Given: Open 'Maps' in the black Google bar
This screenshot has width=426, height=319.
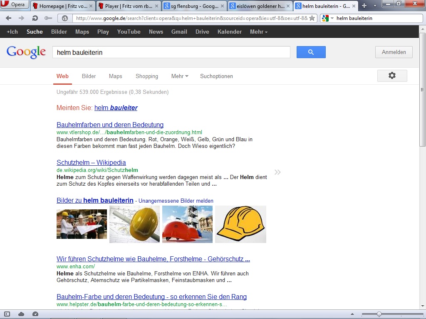Looking at the screenshot, I should tap(82, 32).
